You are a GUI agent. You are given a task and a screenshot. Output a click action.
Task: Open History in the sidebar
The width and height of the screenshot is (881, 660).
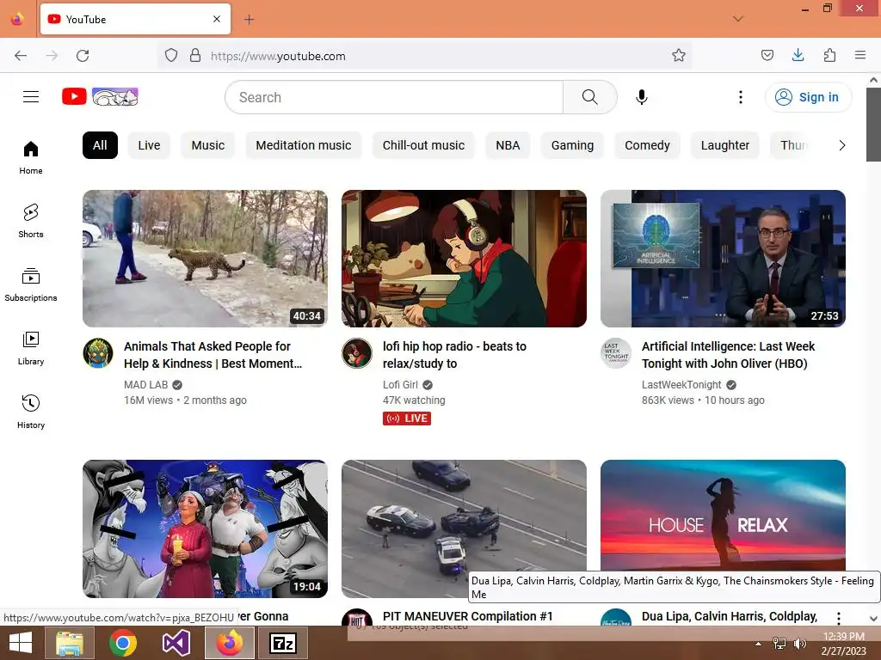tap(31, 412)
